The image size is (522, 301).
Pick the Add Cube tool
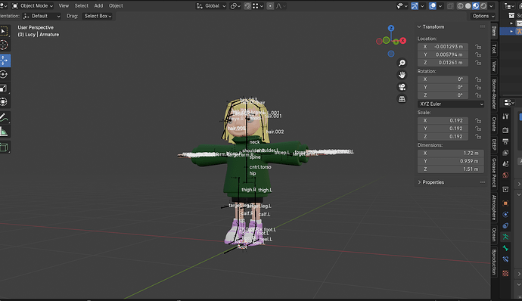click(x=4, y=147)
